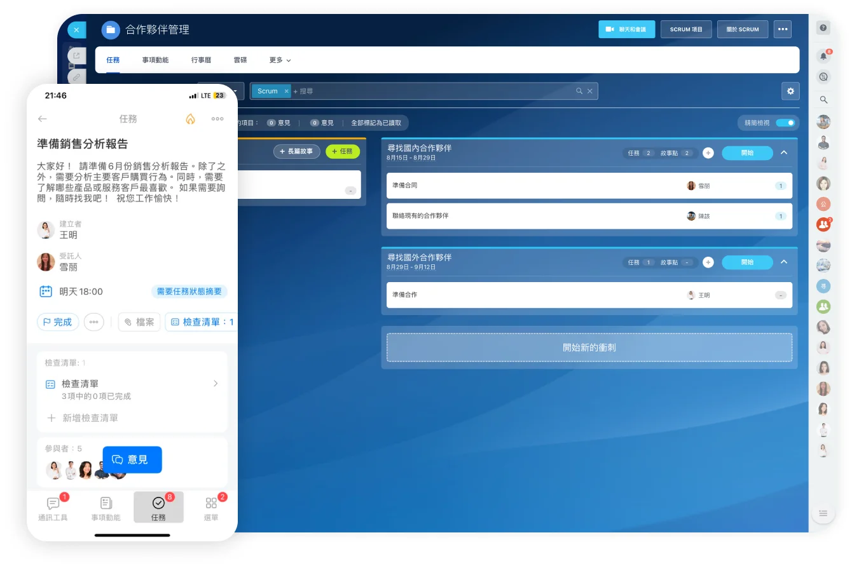The image size is (852, 568).
Task: Start the 尋找國外合作夥伴 sprint with 開始
Action: pyautogui.click(x=747, y=262)
